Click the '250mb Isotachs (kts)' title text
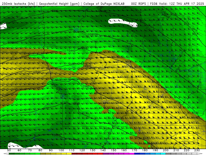 19,4
